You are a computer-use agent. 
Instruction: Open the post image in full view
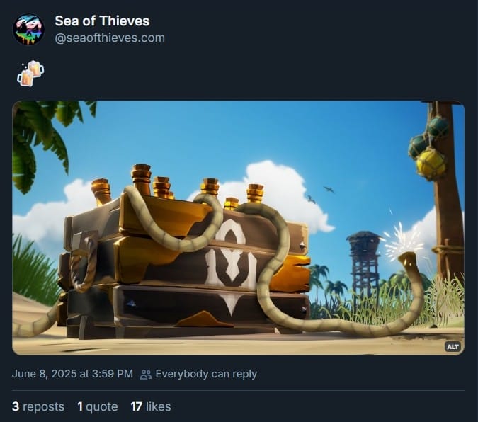tap(238, 228)
